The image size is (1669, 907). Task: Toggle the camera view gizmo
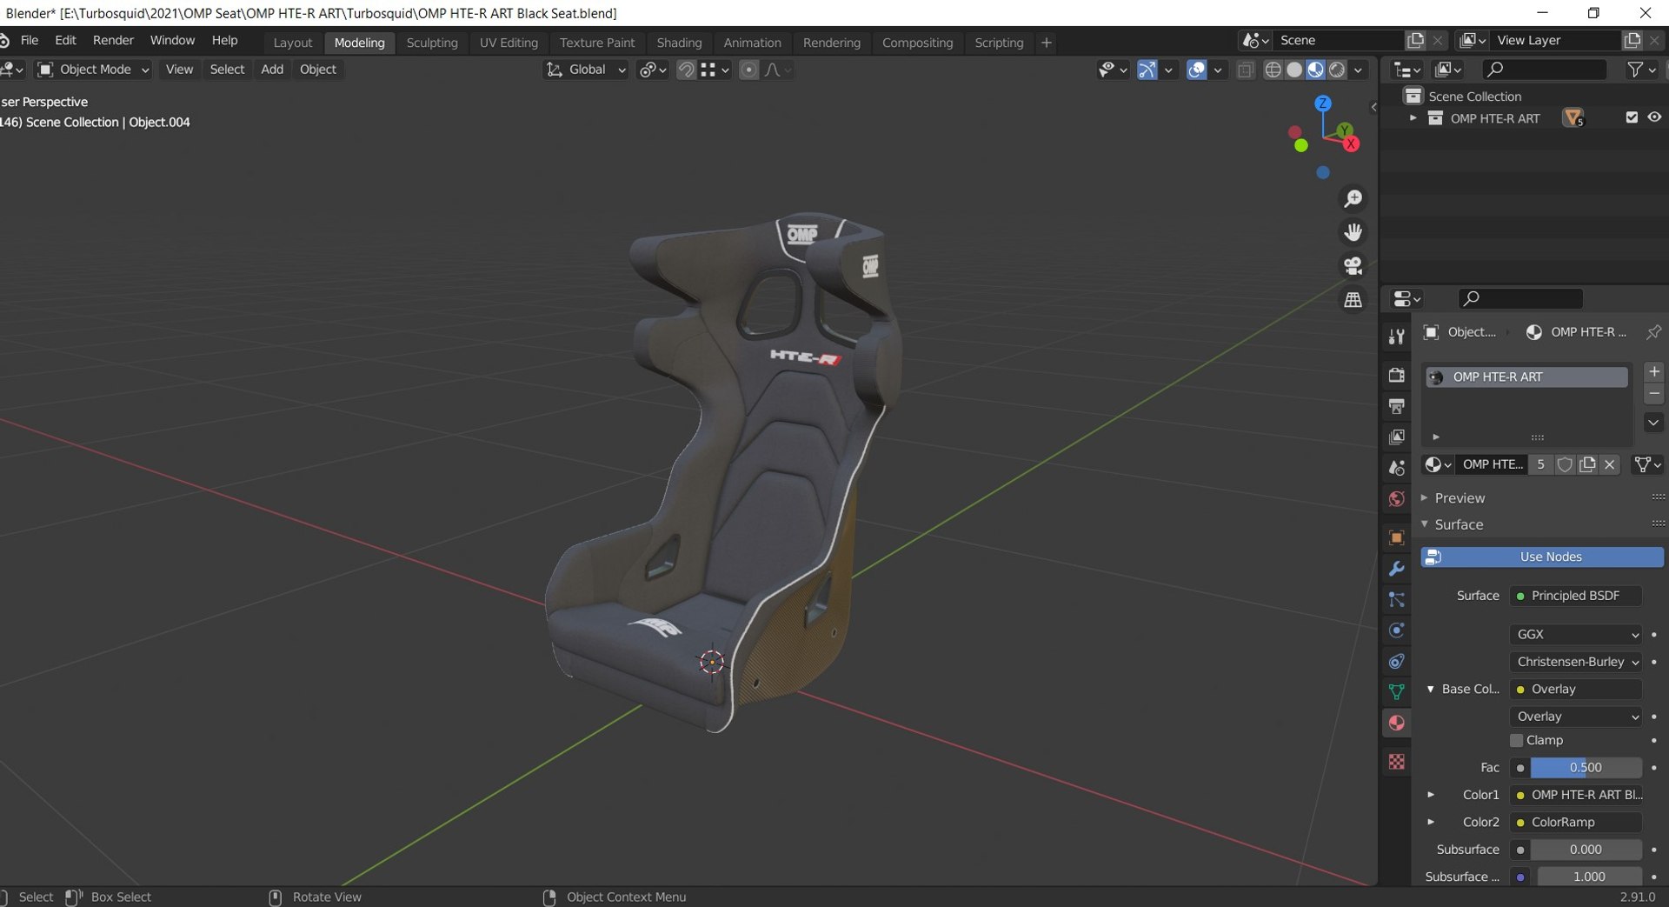click(1353, 266)
